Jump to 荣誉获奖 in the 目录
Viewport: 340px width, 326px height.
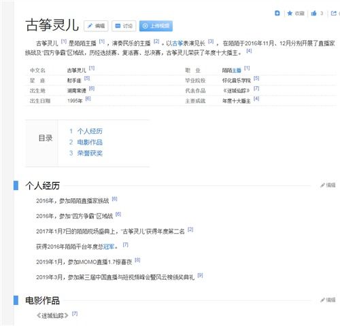click(90, 153)
